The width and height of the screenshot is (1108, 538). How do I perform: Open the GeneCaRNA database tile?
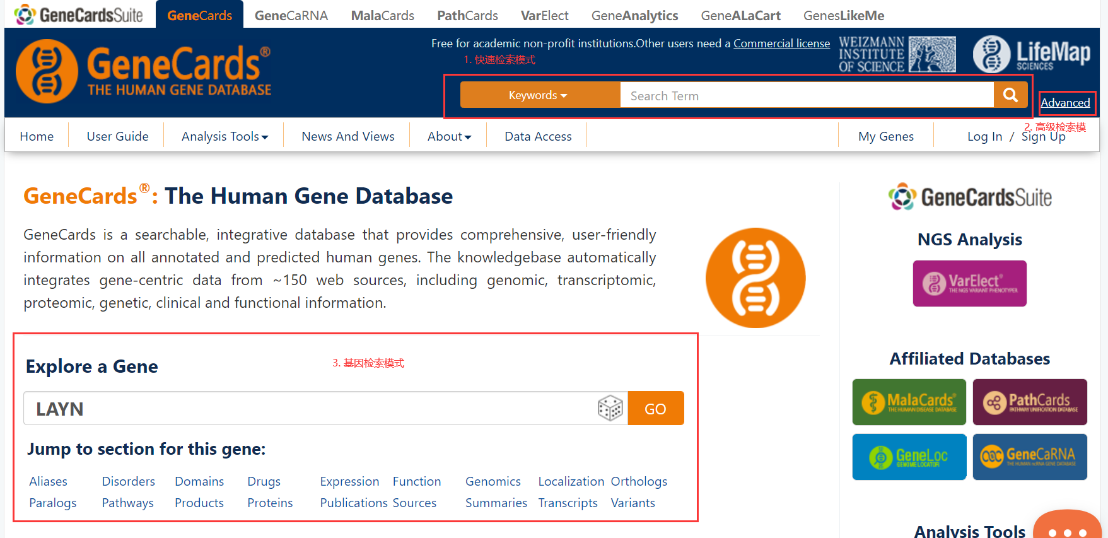point(1029,457)
